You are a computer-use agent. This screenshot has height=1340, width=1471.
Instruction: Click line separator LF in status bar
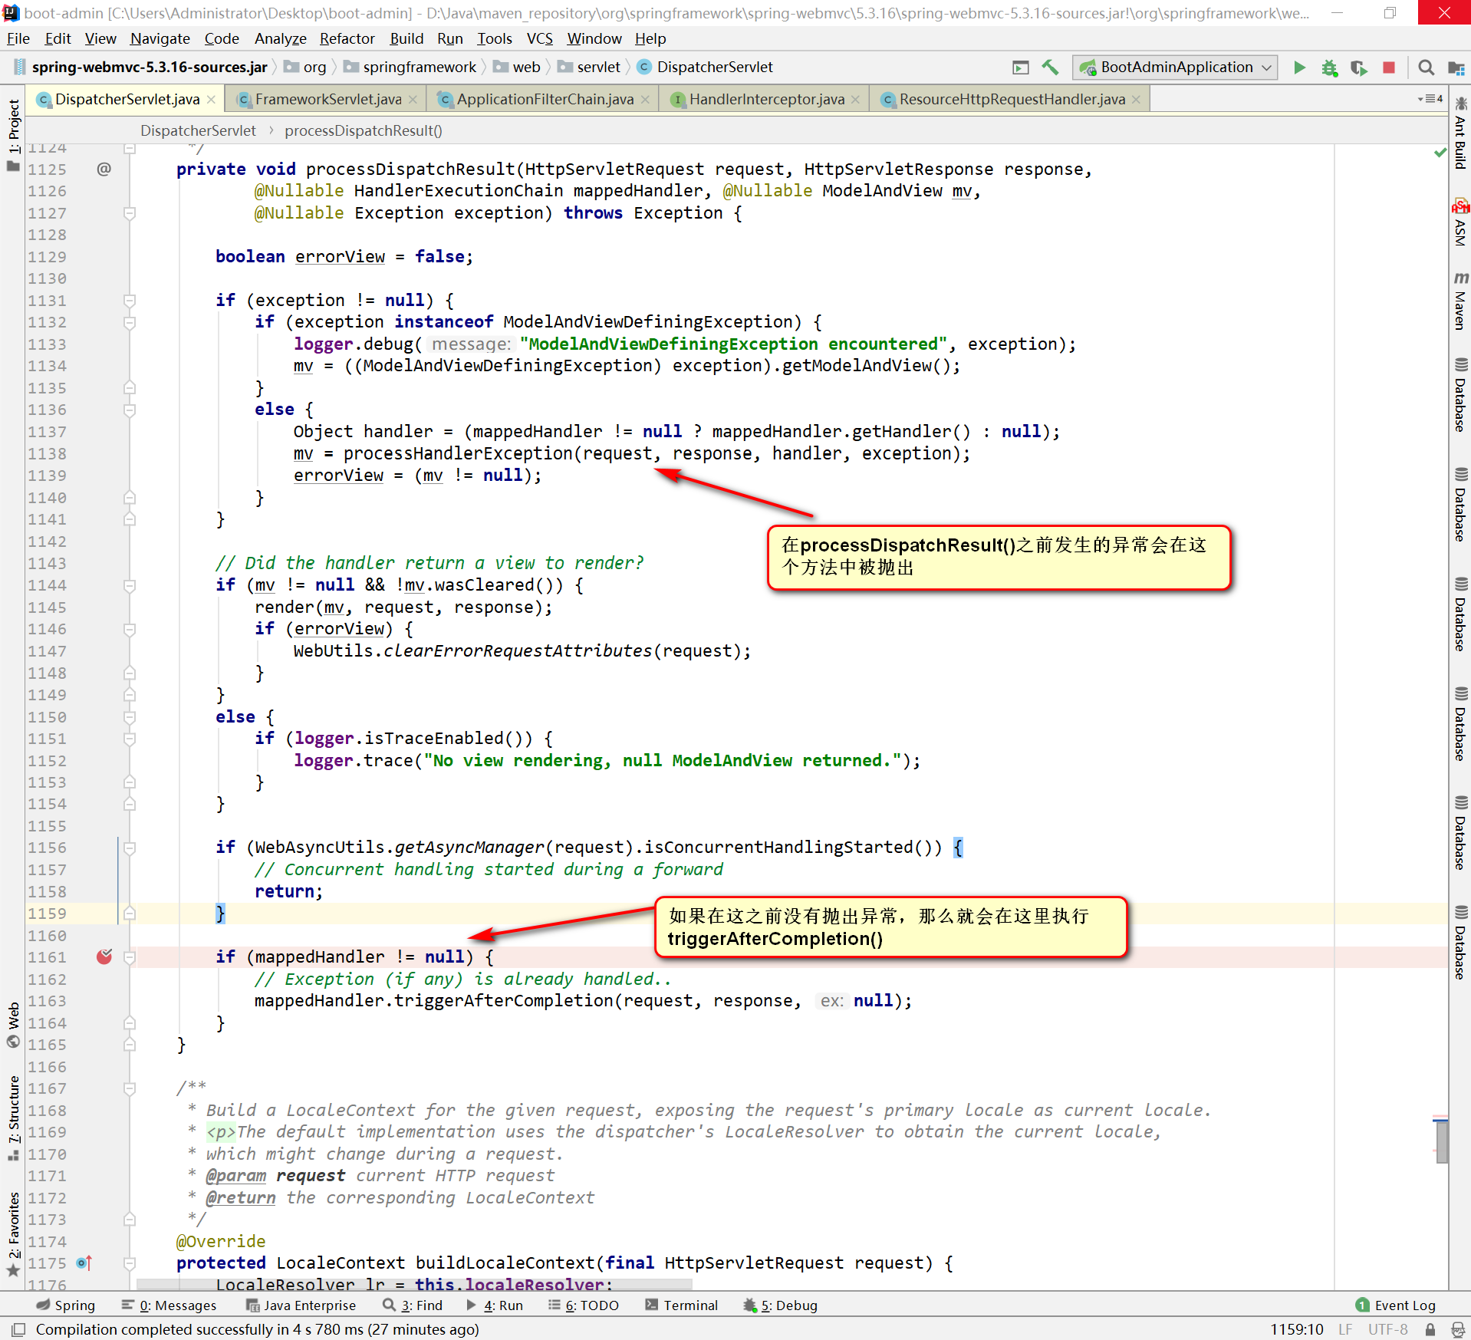(1345, 1329)
